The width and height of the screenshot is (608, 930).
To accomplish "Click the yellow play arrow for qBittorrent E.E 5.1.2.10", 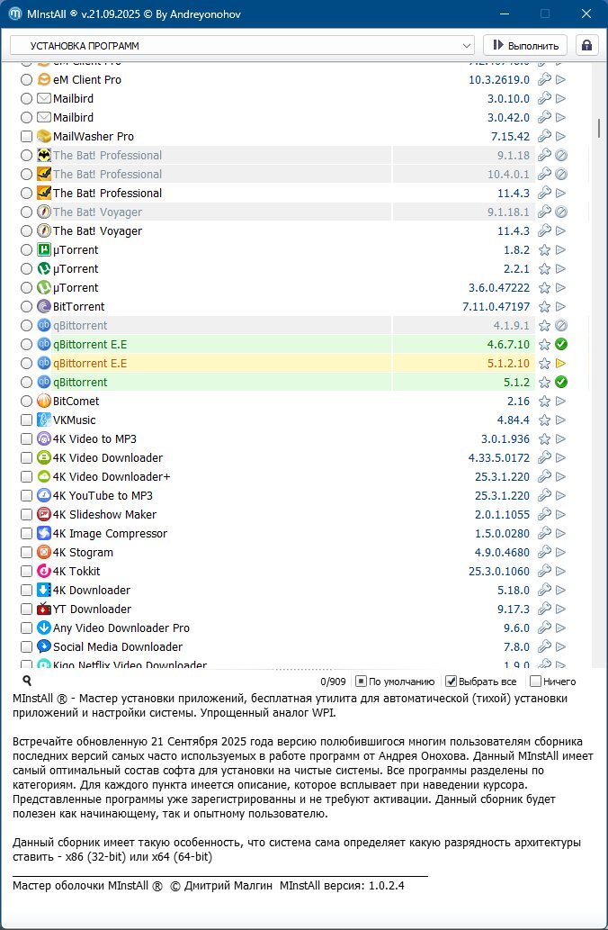I will coord(561,364).
